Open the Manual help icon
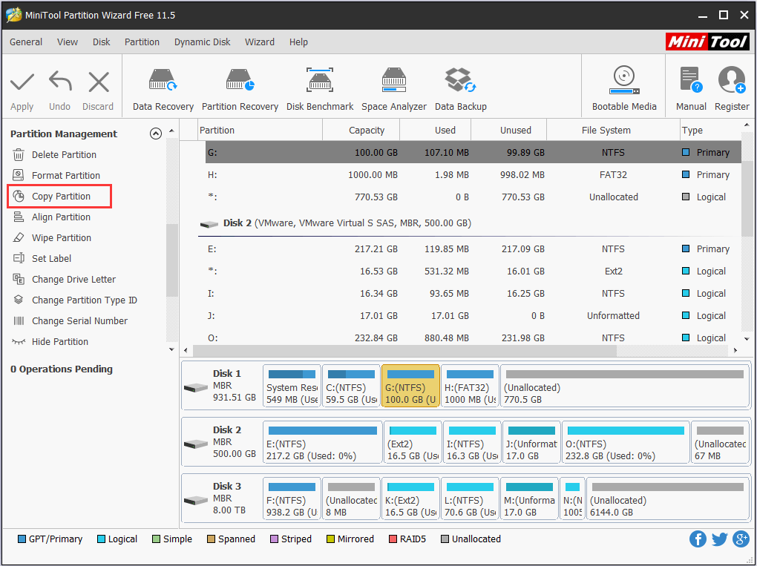 (691, 79)
